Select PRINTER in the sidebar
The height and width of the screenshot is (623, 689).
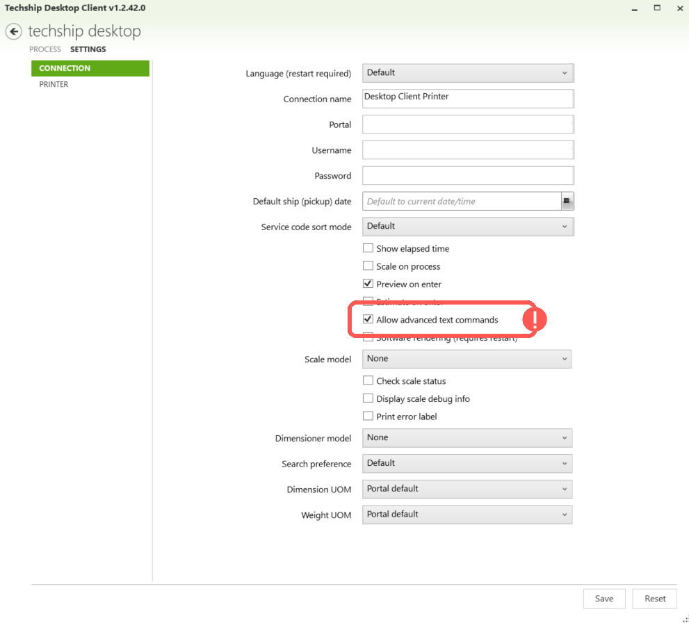54,84
